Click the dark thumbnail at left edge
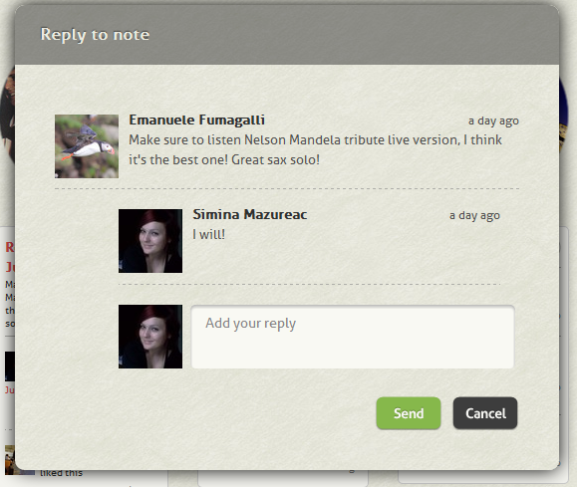The image size is (577, 487). (10, 366)
